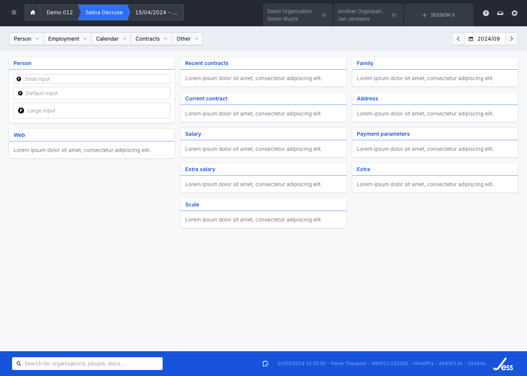Add a new session with Session 3
This screenshot has width=527, height=376.
(439, 15)
